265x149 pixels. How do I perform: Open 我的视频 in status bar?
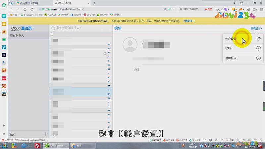pos(155,140)
